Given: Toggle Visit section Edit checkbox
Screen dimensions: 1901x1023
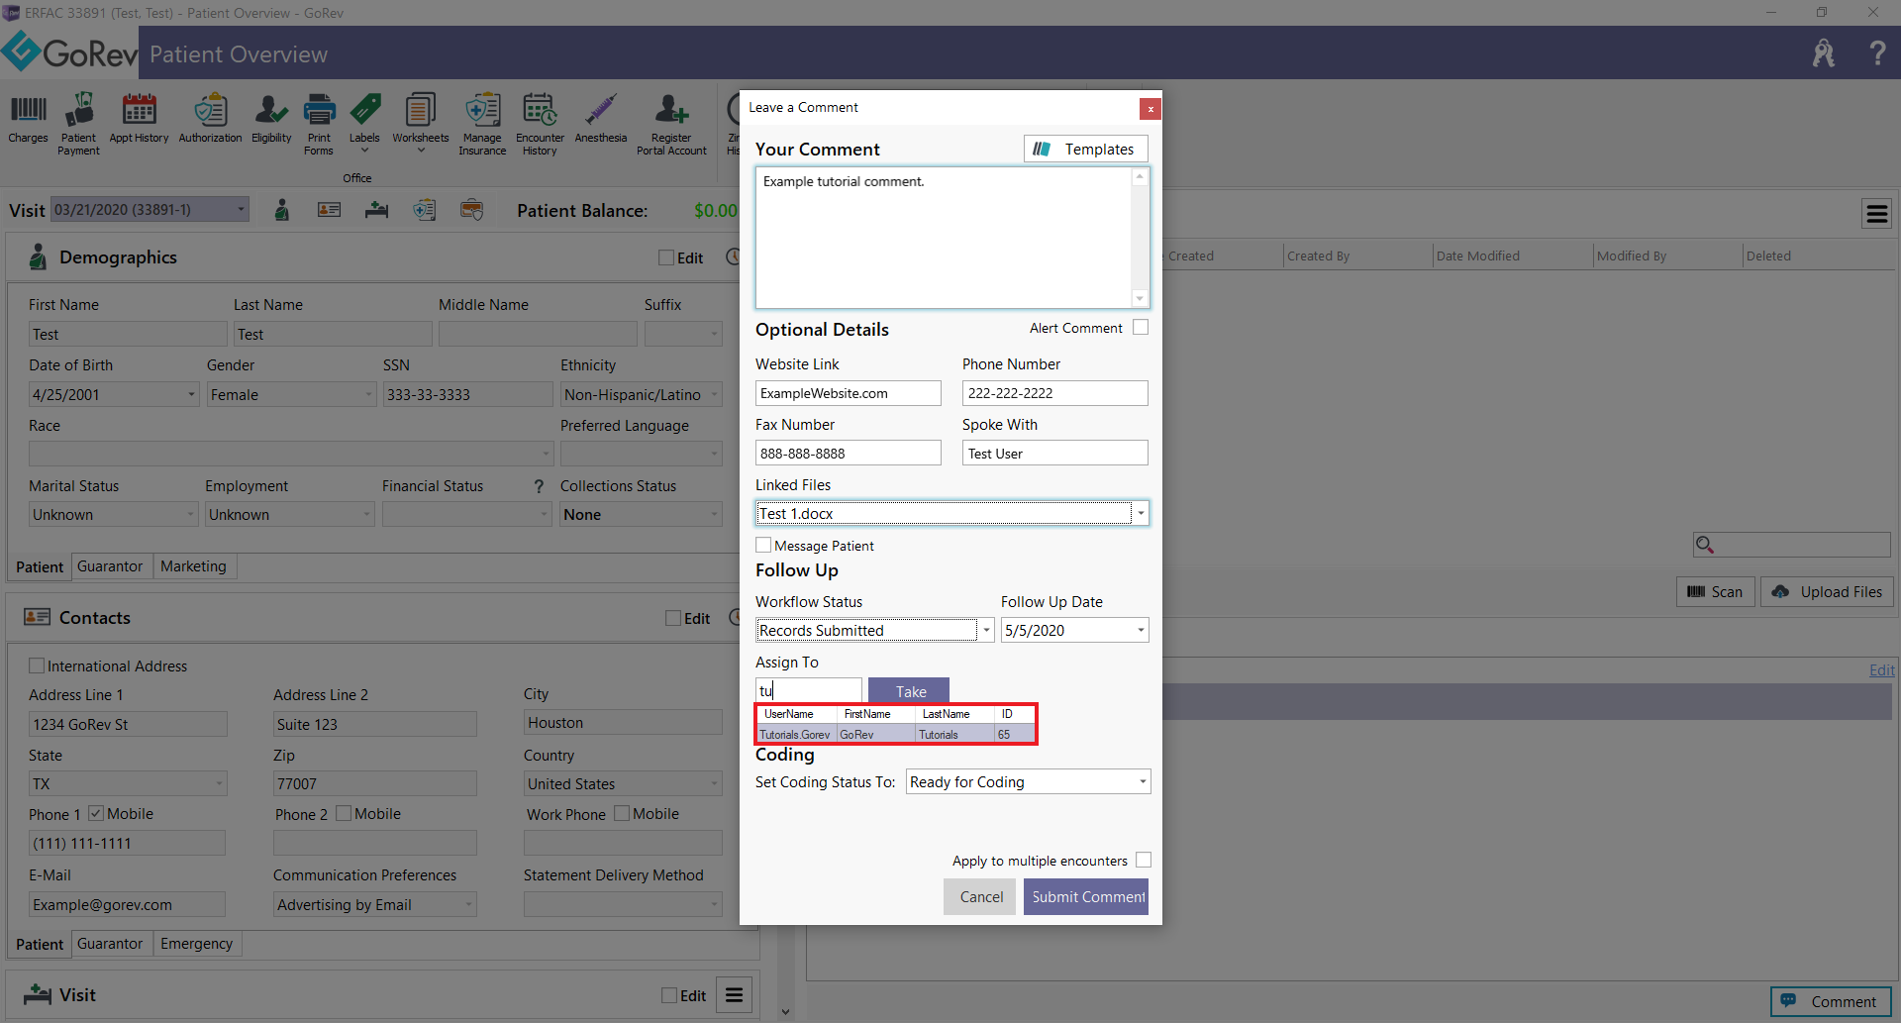Looking at the screenshot, I should point(669,995).
